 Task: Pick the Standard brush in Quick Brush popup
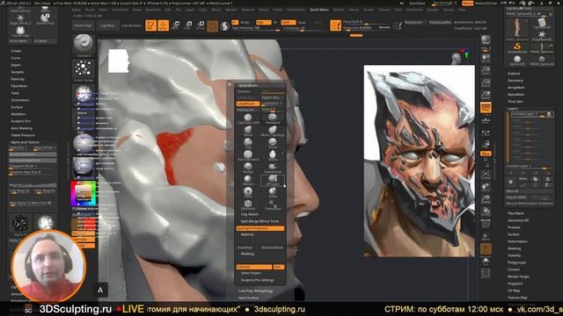273,118
